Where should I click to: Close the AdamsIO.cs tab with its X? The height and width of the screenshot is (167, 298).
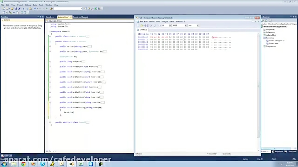[71, 17]
